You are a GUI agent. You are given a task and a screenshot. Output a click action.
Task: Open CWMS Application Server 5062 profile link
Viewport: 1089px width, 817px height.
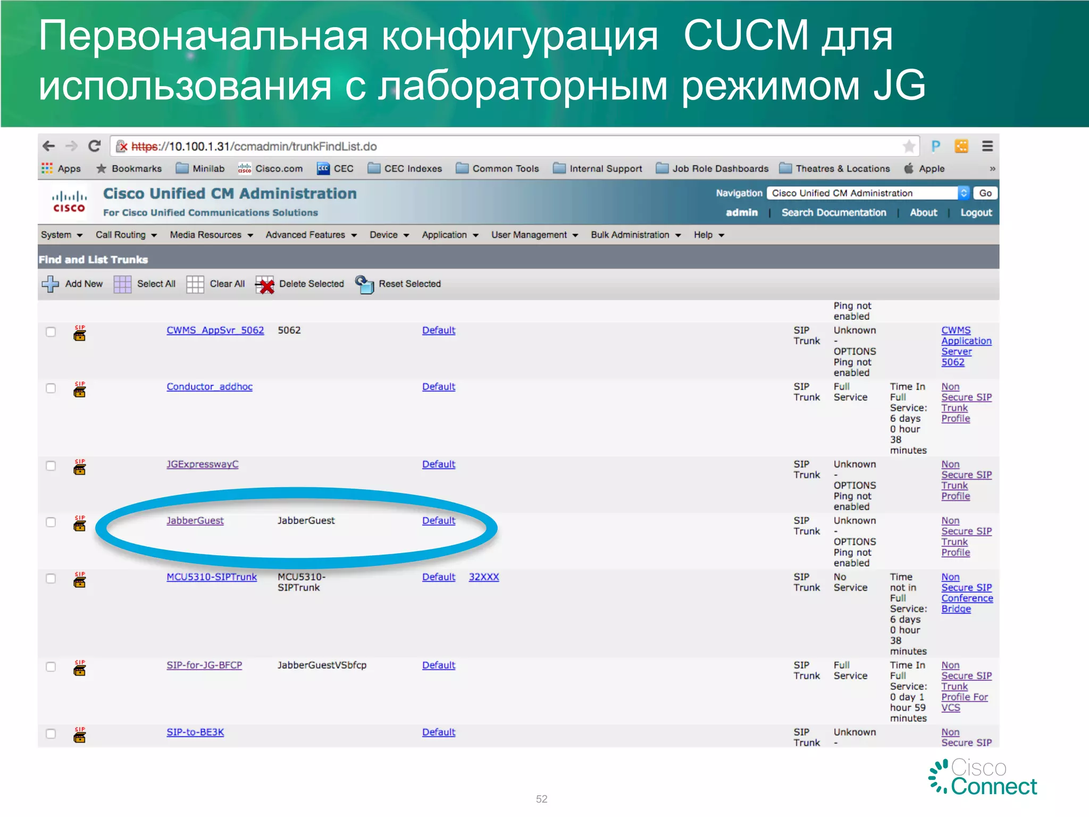(966, 346)
